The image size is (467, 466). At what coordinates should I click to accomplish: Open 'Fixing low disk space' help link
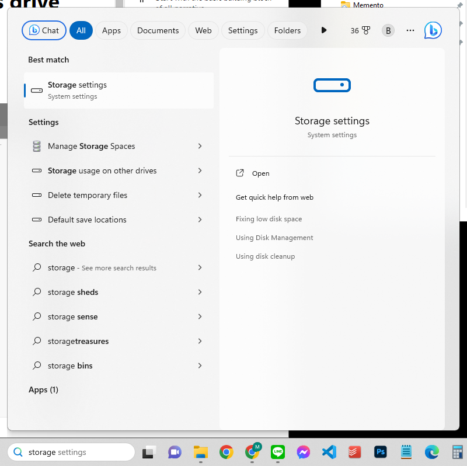[x=269, y=219]
